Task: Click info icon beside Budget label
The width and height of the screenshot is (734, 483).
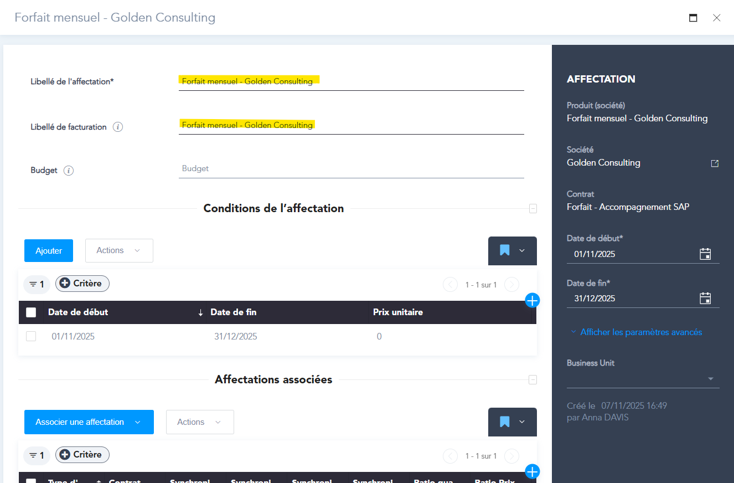Action: tap(69, 171)
